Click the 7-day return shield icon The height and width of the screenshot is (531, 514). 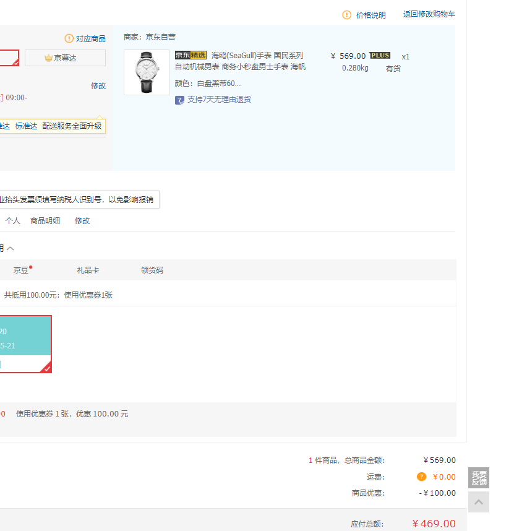click(x=179, y=100)
